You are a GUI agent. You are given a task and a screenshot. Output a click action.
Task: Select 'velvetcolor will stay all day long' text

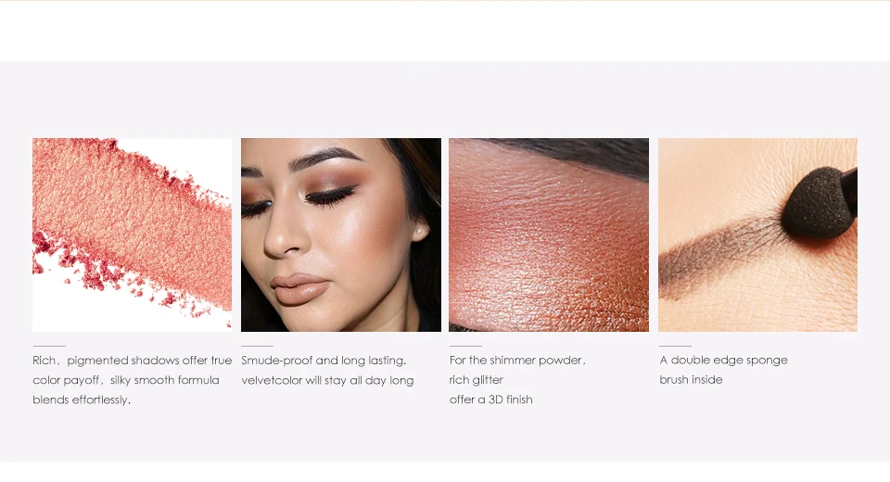point(327,380)
